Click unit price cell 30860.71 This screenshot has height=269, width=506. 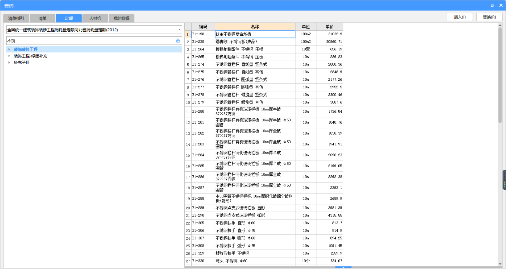click(x=330, y=42)
